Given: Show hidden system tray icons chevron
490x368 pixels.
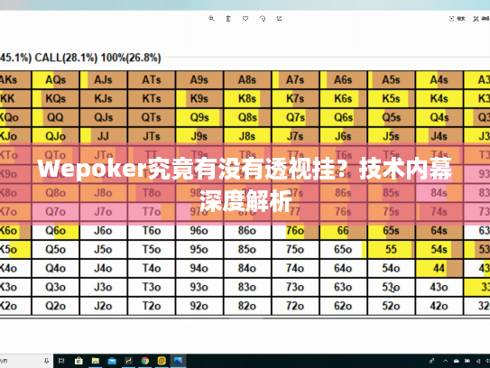Looking at the screenshot, I should (445, 361).
